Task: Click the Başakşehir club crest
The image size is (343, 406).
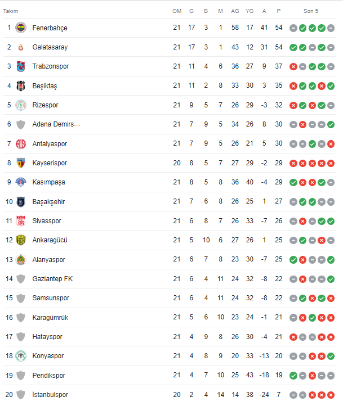Action: [x=21, y=202]
